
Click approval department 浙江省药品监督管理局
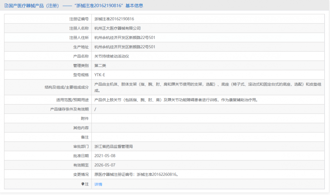[114, 147]
